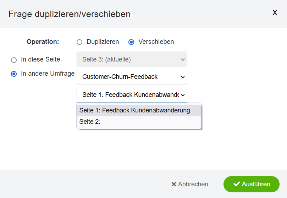
Task: Click the chevron arrow on the Seite 1 box
Action: pyautogui.click(x=183, y=95)
